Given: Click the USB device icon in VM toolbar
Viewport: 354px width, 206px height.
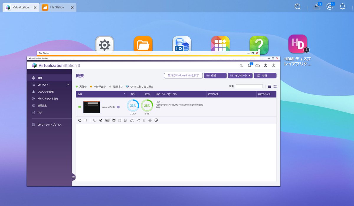Looking at the screenshot, I should coord(107,120).
